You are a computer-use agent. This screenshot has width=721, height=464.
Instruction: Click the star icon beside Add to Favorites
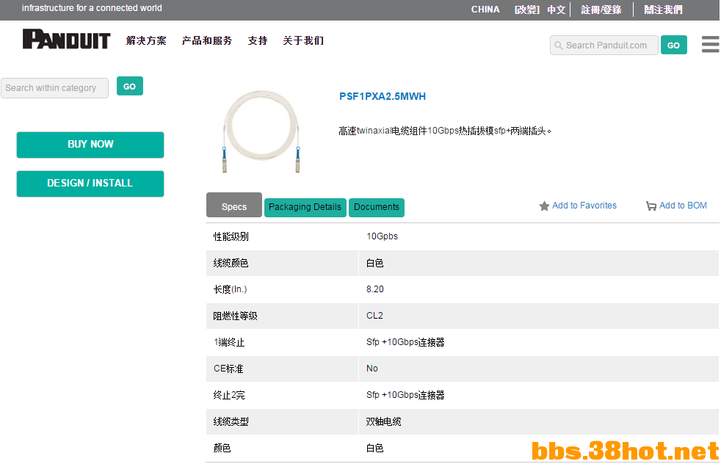point(544,206)
